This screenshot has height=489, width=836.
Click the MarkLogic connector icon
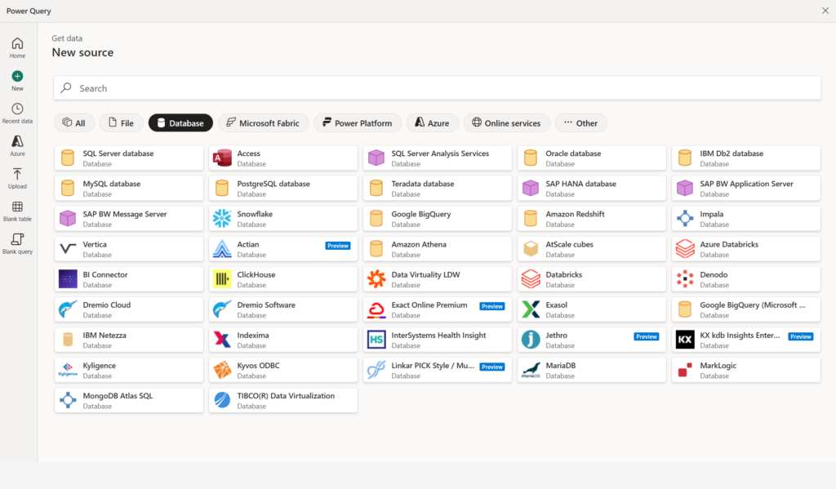(685, 370)
